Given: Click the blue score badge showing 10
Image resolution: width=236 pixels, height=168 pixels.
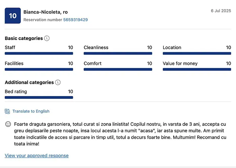Looking at the screenshot, I should 12,16.
